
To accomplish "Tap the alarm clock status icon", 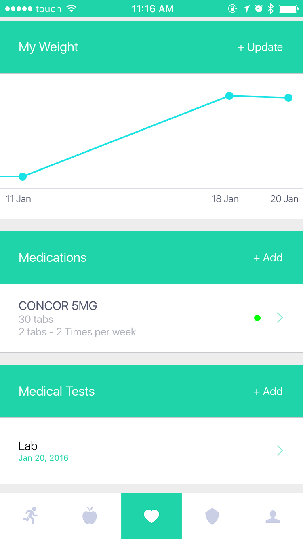I will pos(259,8).
